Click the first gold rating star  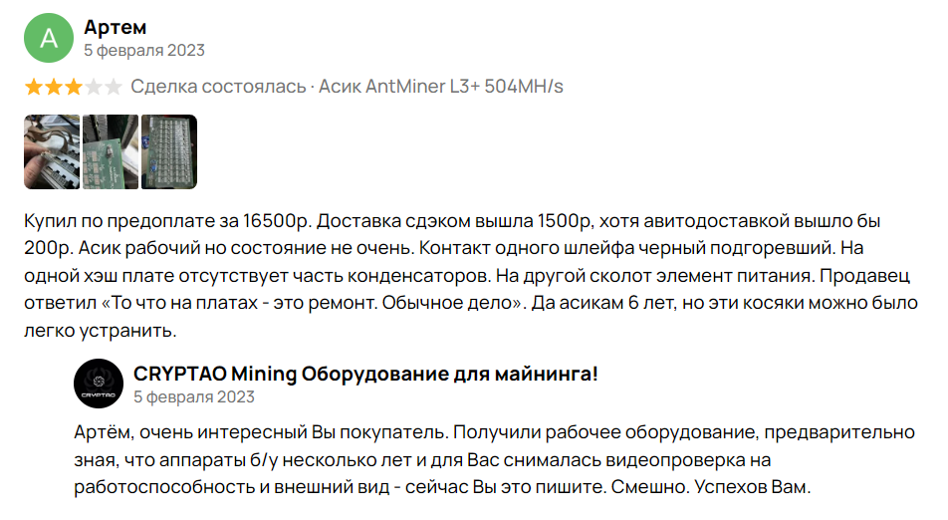(x=34, y=87)
